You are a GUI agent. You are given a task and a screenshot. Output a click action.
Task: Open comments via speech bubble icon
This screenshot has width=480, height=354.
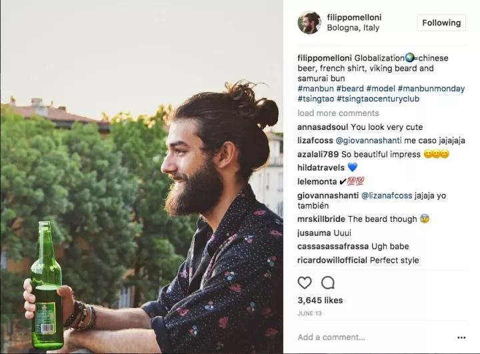click(x=328, y=283)
